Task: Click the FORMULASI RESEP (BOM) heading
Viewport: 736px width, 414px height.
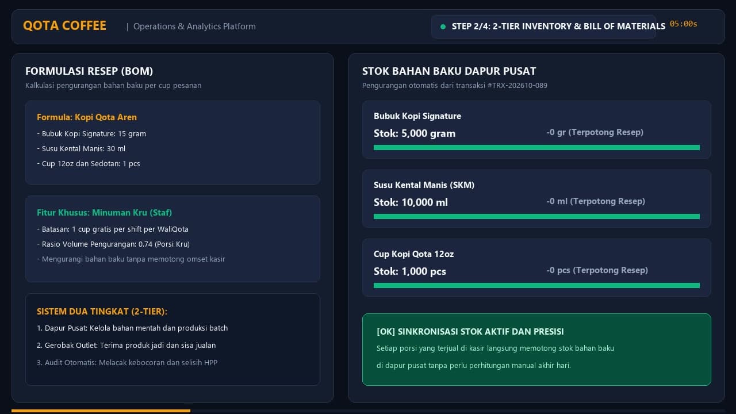Action: 89,71
